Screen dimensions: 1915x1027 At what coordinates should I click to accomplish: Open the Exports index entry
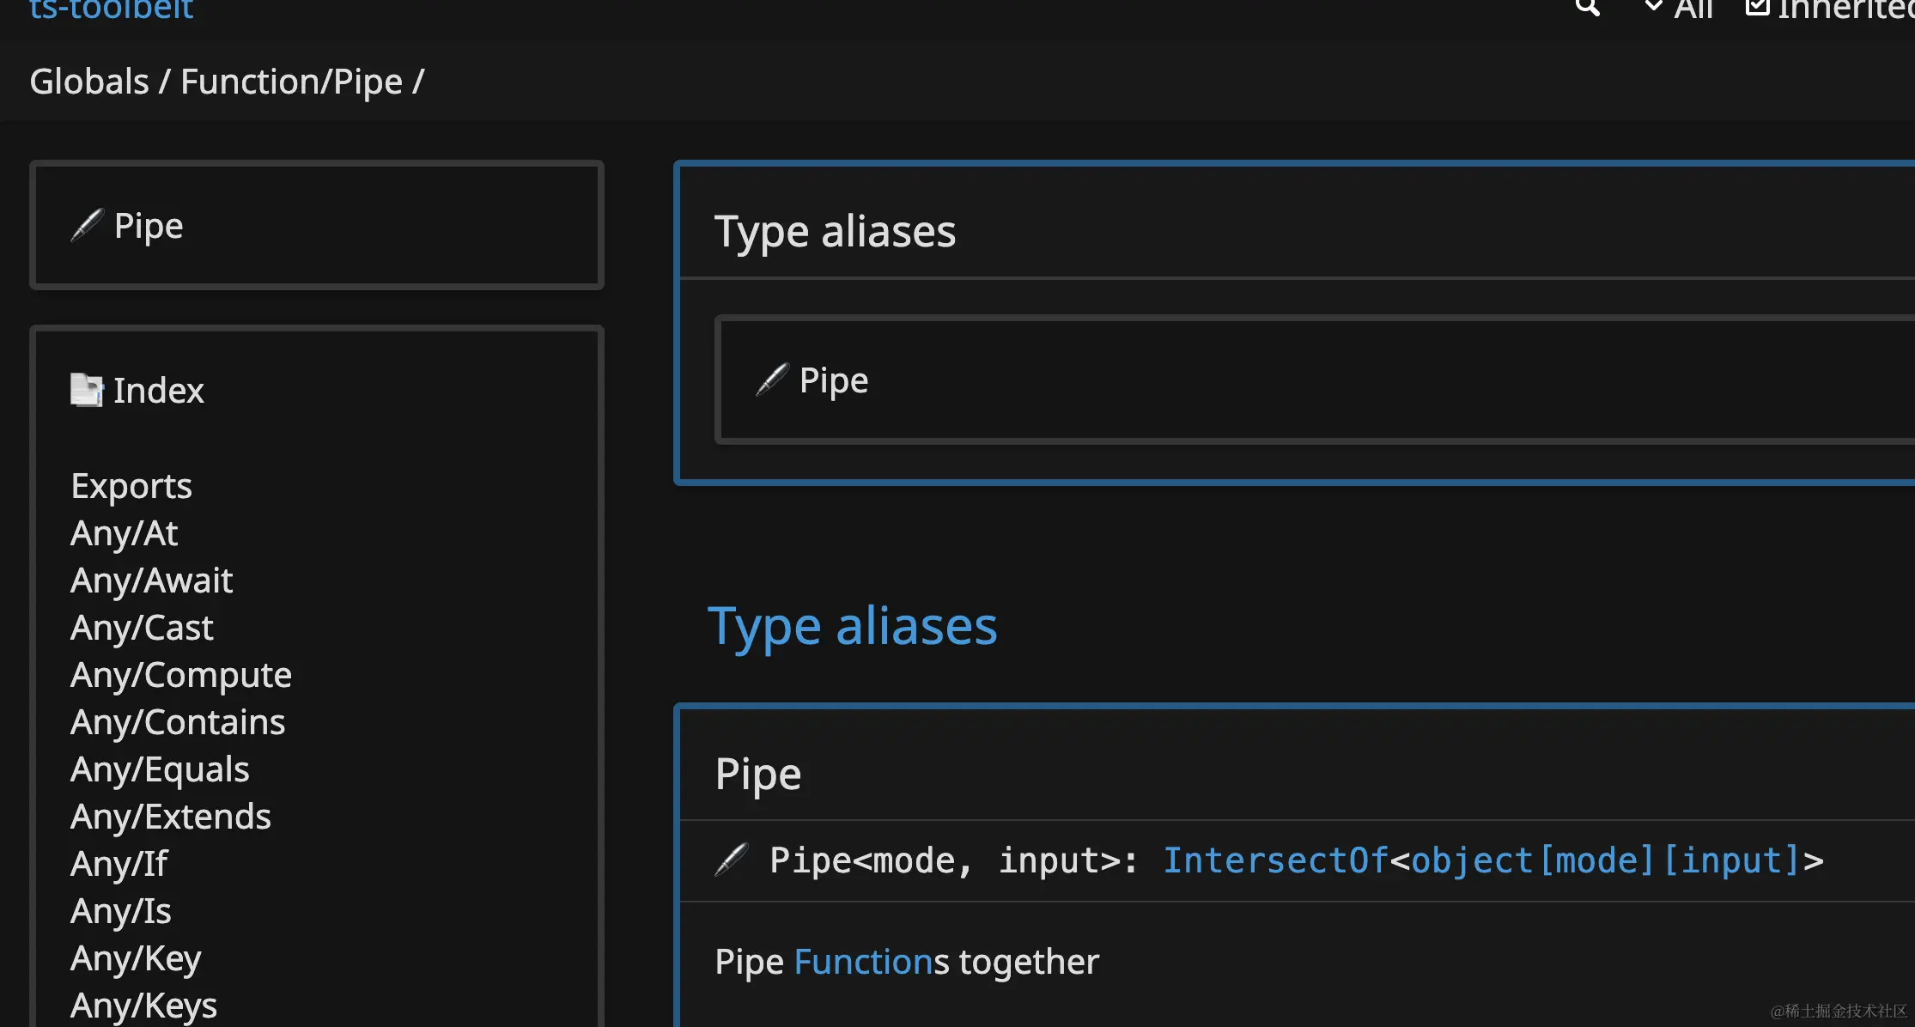pos(131,486)
